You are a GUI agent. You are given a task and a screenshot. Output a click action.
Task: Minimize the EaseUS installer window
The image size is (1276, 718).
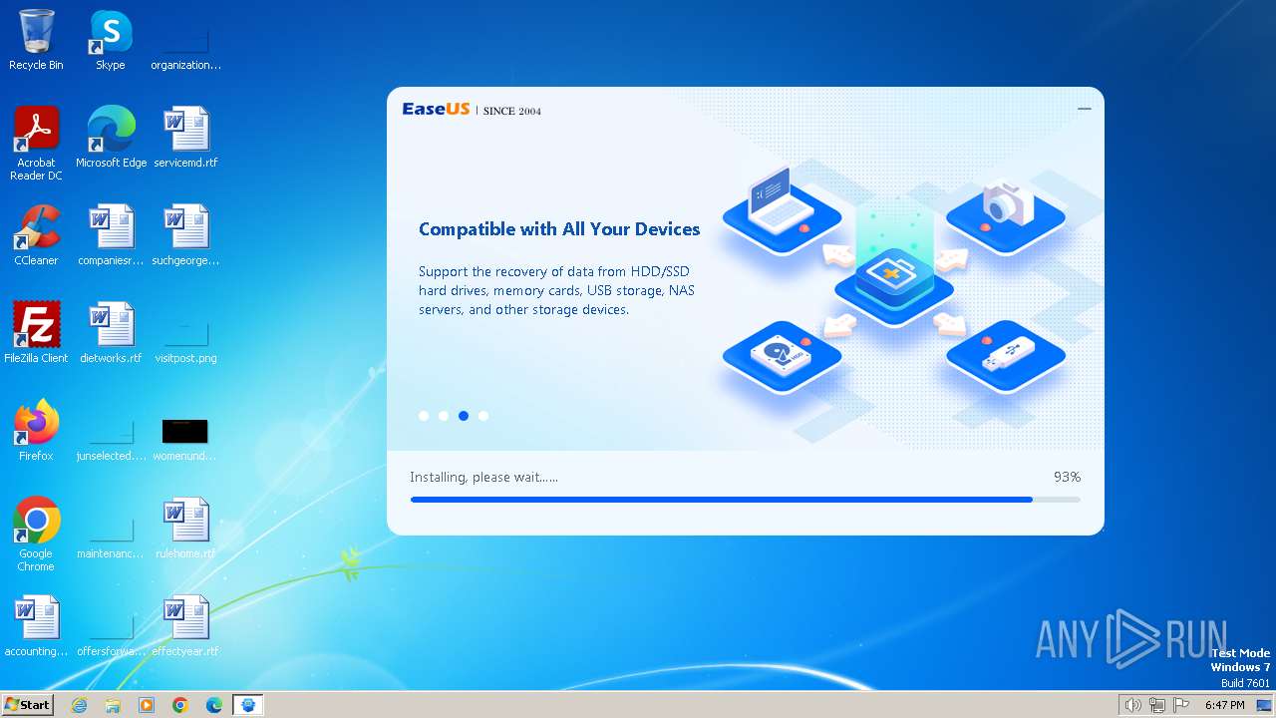[1085, 108]
